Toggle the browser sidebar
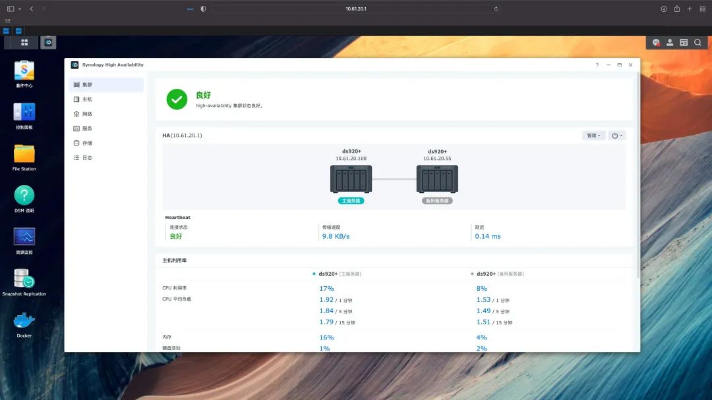712x400 pixels. click(x=11, y=9)
